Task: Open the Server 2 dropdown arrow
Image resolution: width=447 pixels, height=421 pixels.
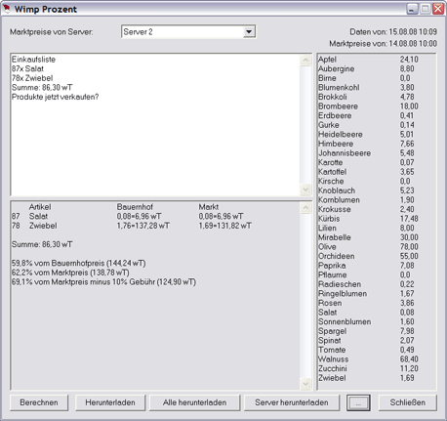Action: (x=249, y=32)
